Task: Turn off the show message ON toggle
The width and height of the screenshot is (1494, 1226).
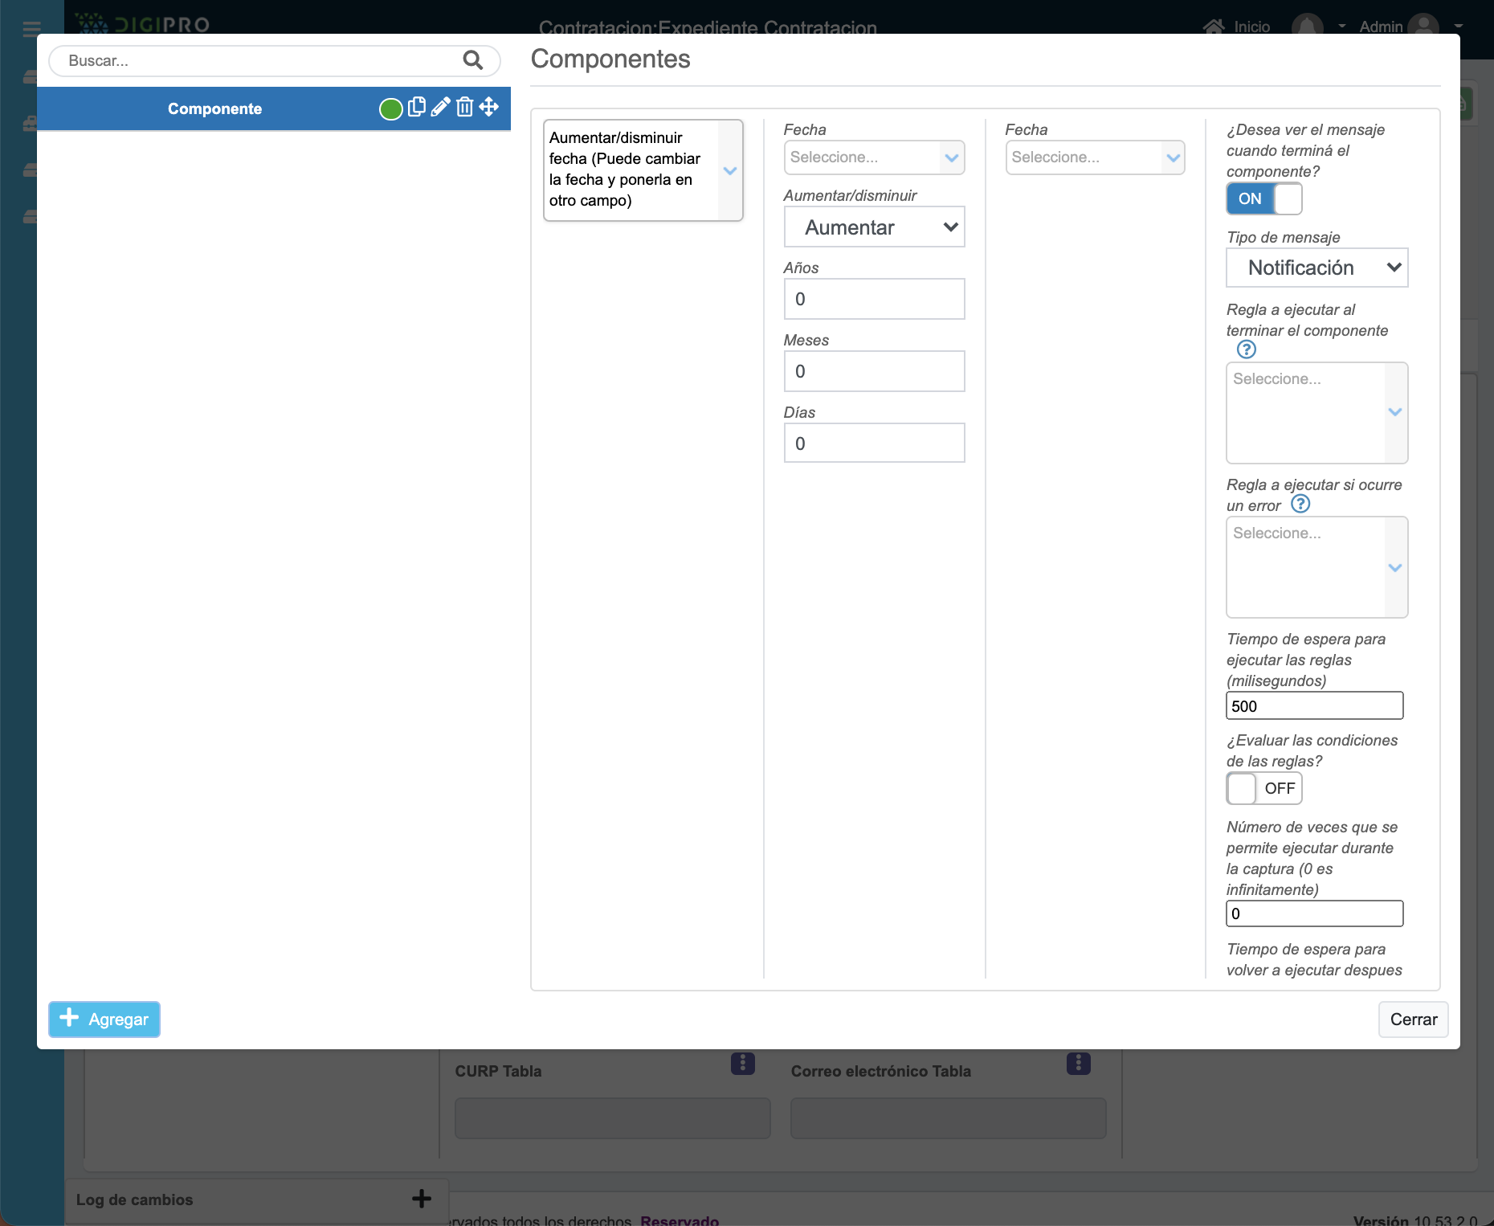Action: tap(1263, 198)
